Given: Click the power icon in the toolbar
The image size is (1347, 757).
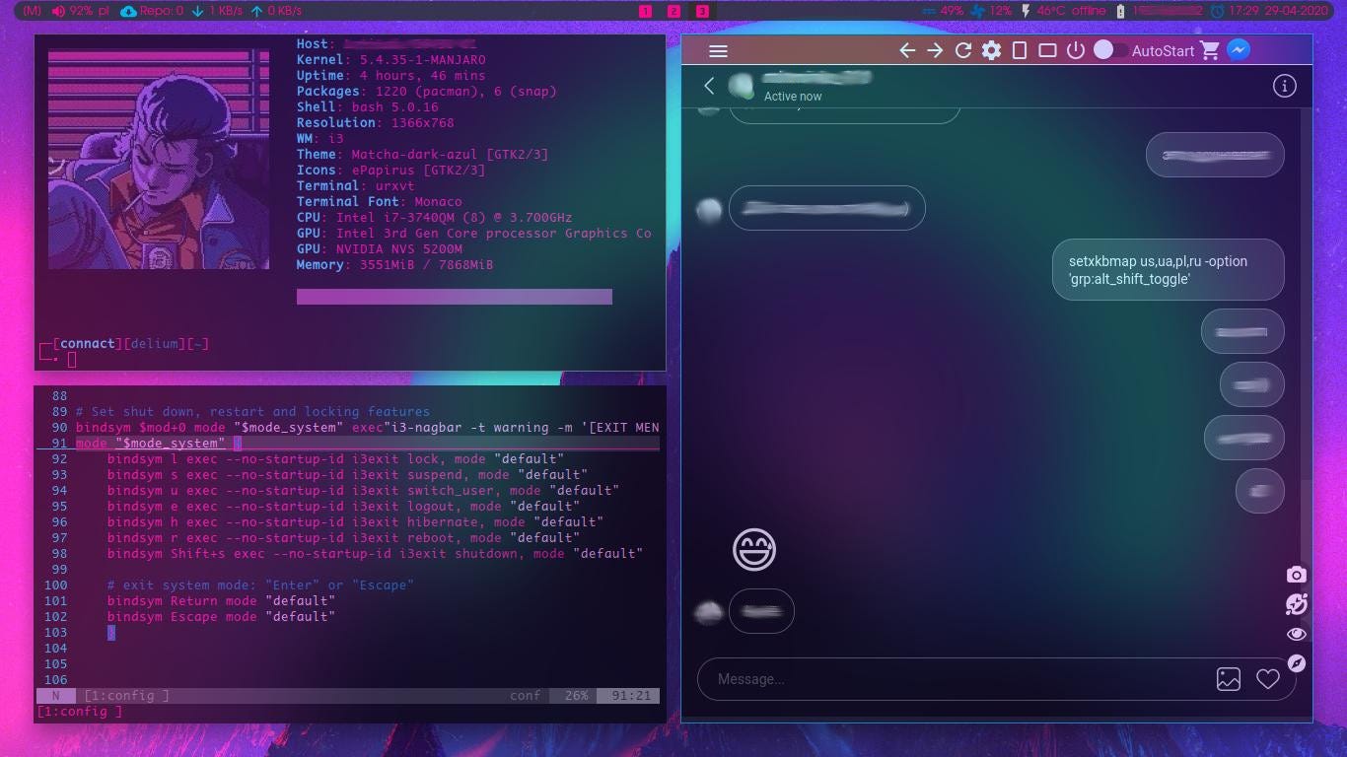Looking at the screenshot, I should pos(1073,50).
